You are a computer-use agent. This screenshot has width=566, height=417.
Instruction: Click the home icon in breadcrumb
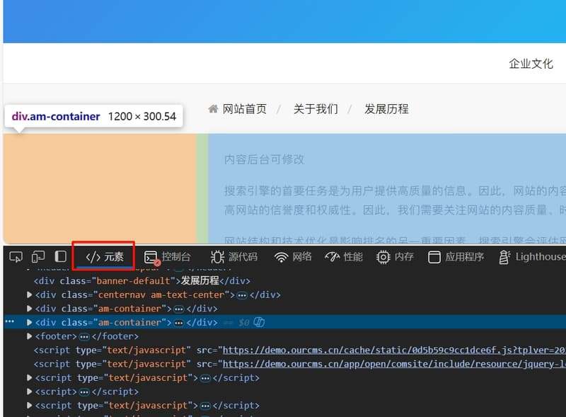coord(214,109)
